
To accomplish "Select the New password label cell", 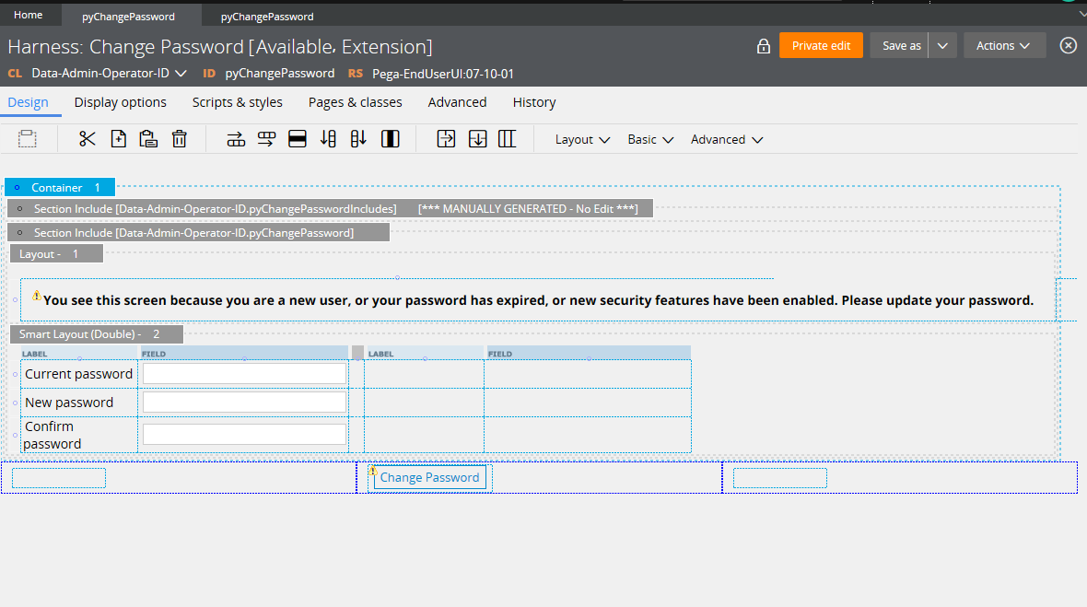I will [x=79, y=403].
